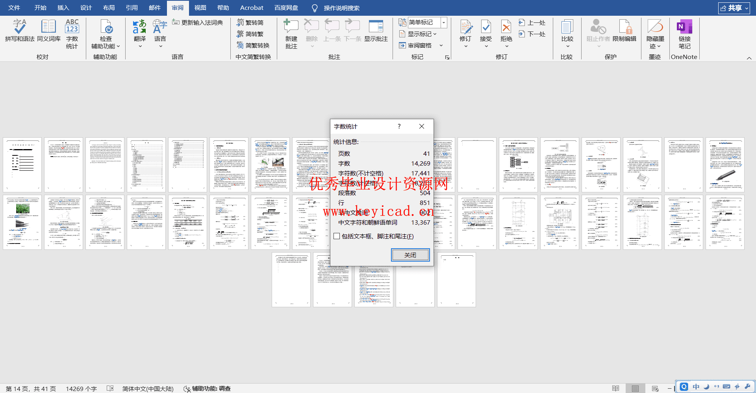Switch to the Insert (插入) tab
The height and width of the screenshot is (393, 756).
coord(63,8)
